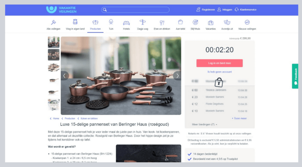302x167 pixels.
Task: Go to previous image with left arrow
Action: [65, 76]
